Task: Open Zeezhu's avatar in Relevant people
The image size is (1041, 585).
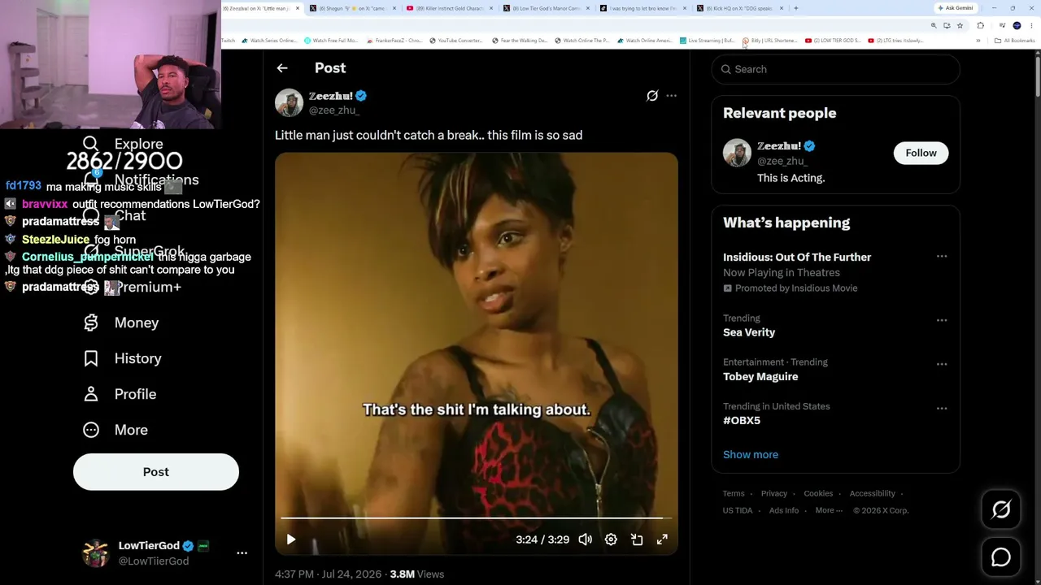Action: (x=737, y=153)
